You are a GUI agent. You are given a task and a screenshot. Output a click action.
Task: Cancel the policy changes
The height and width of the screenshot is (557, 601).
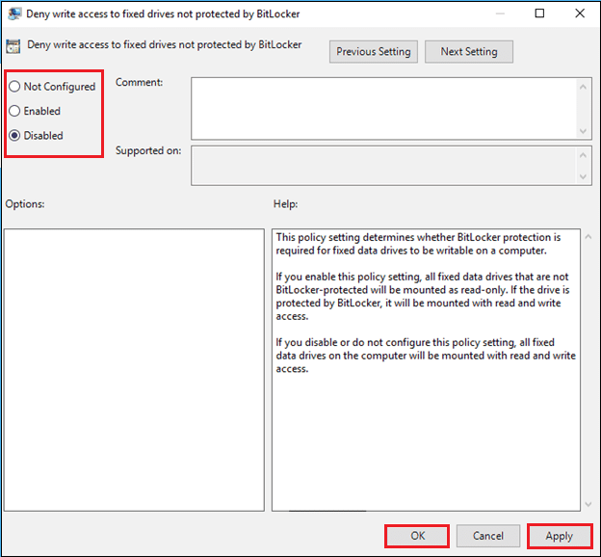pyautogui.click(x=488, y=536)
